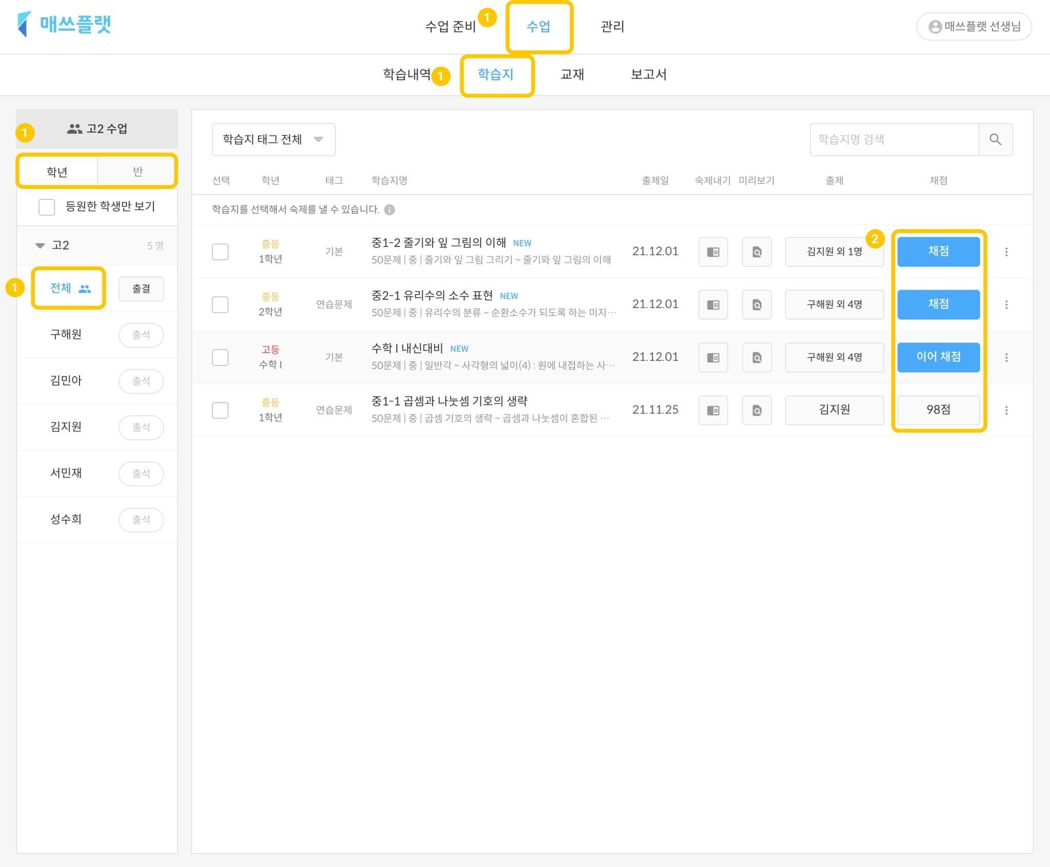Tick the checkbox for 중1-1 곱셈과 나눗셈 worksheet
The height and width of the screenshot is (867, 1050).
pyautogui.click(x=220, y=410)
